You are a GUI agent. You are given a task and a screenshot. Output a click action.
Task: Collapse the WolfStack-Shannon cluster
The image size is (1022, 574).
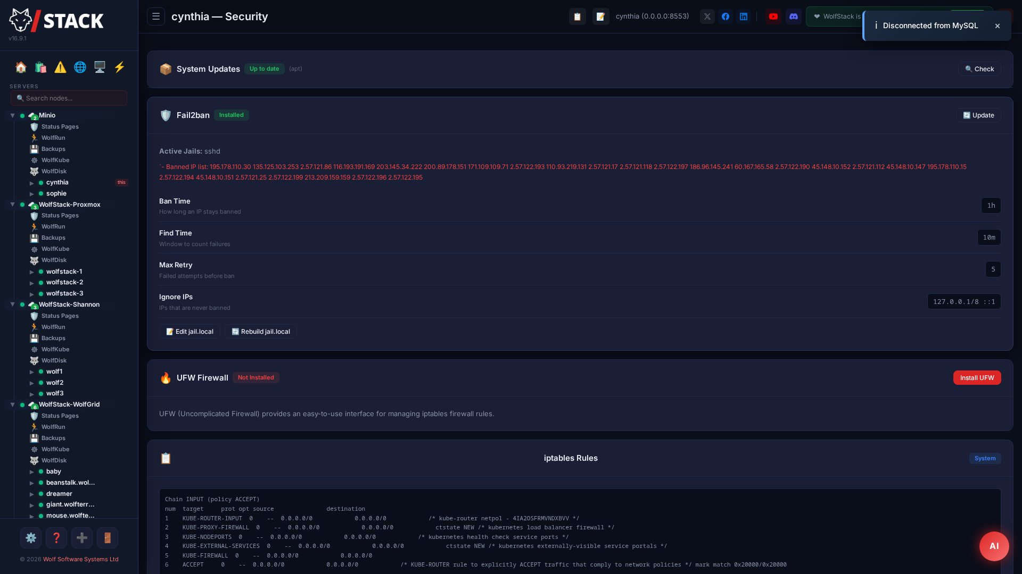pos(12,305)
